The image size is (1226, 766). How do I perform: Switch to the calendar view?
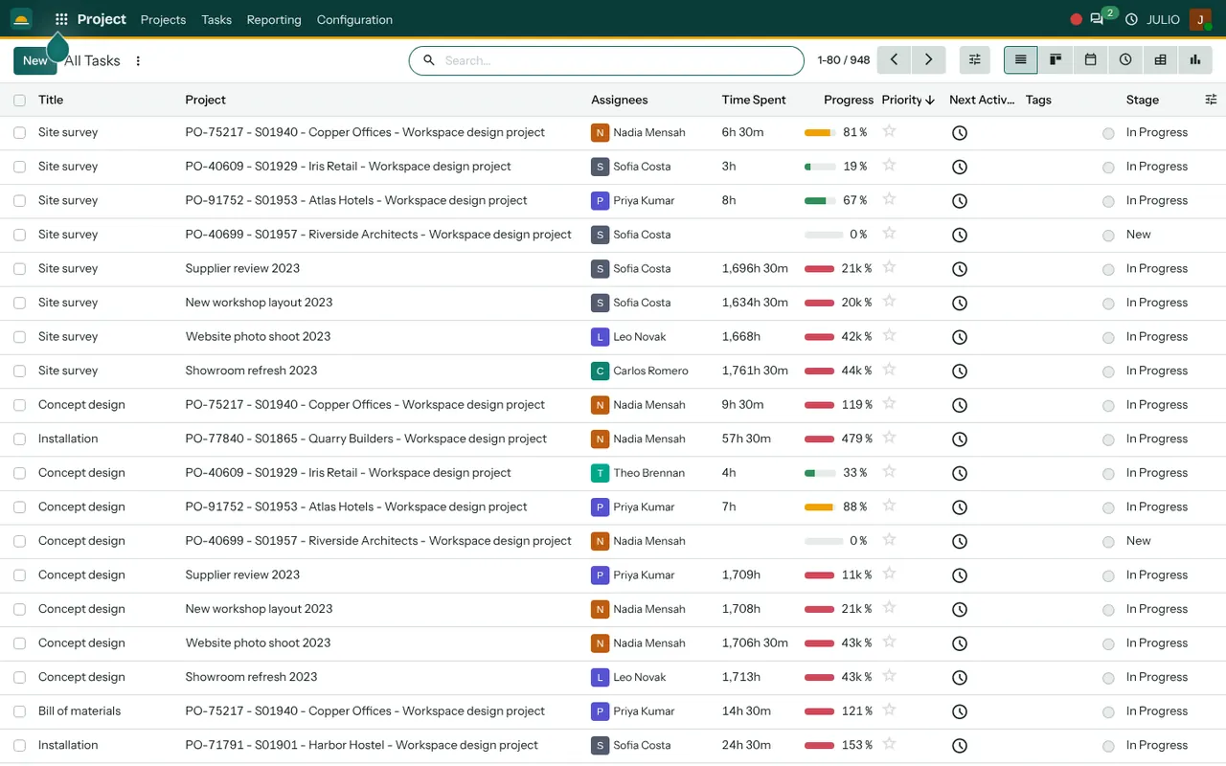click(x=1090, y=59)
